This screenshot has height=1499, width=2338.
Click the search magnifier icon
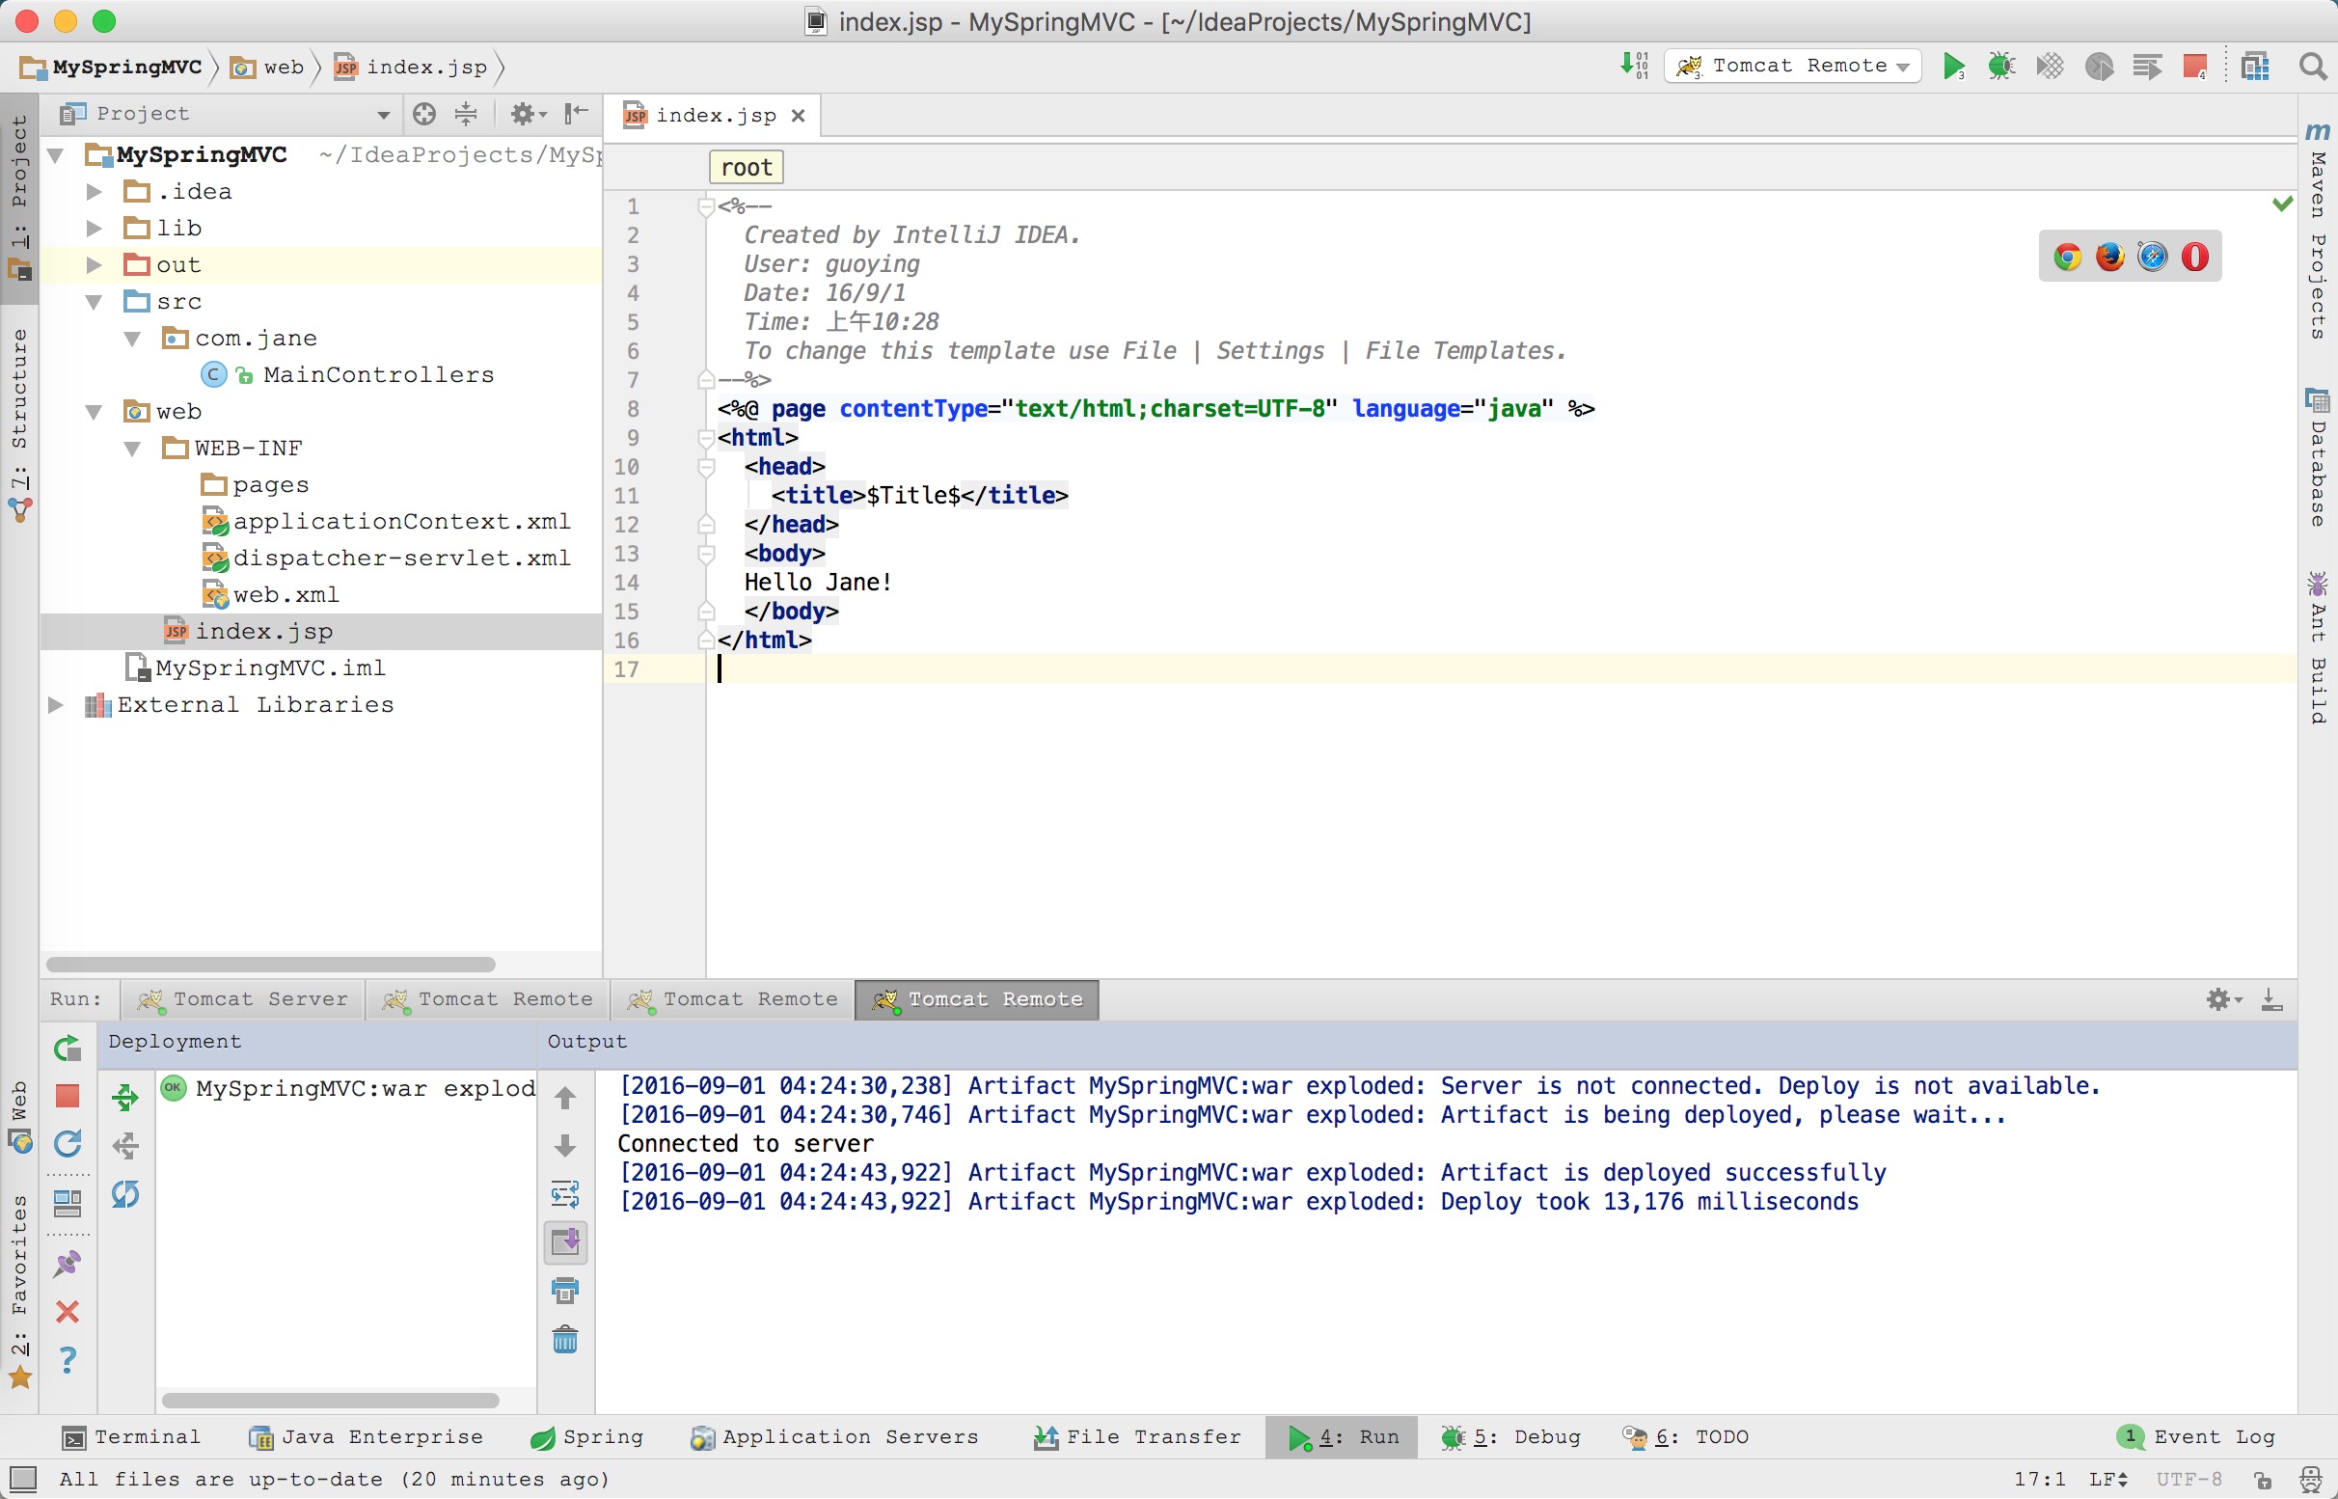tap(2313, 67)
